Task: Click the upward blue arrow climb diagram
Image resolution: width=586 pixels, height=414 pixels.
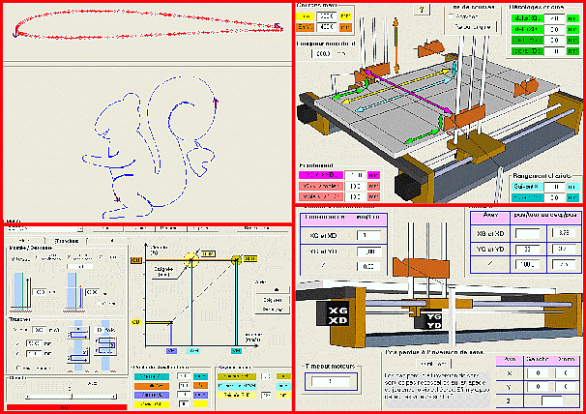Action: click(x=21, y=292)
